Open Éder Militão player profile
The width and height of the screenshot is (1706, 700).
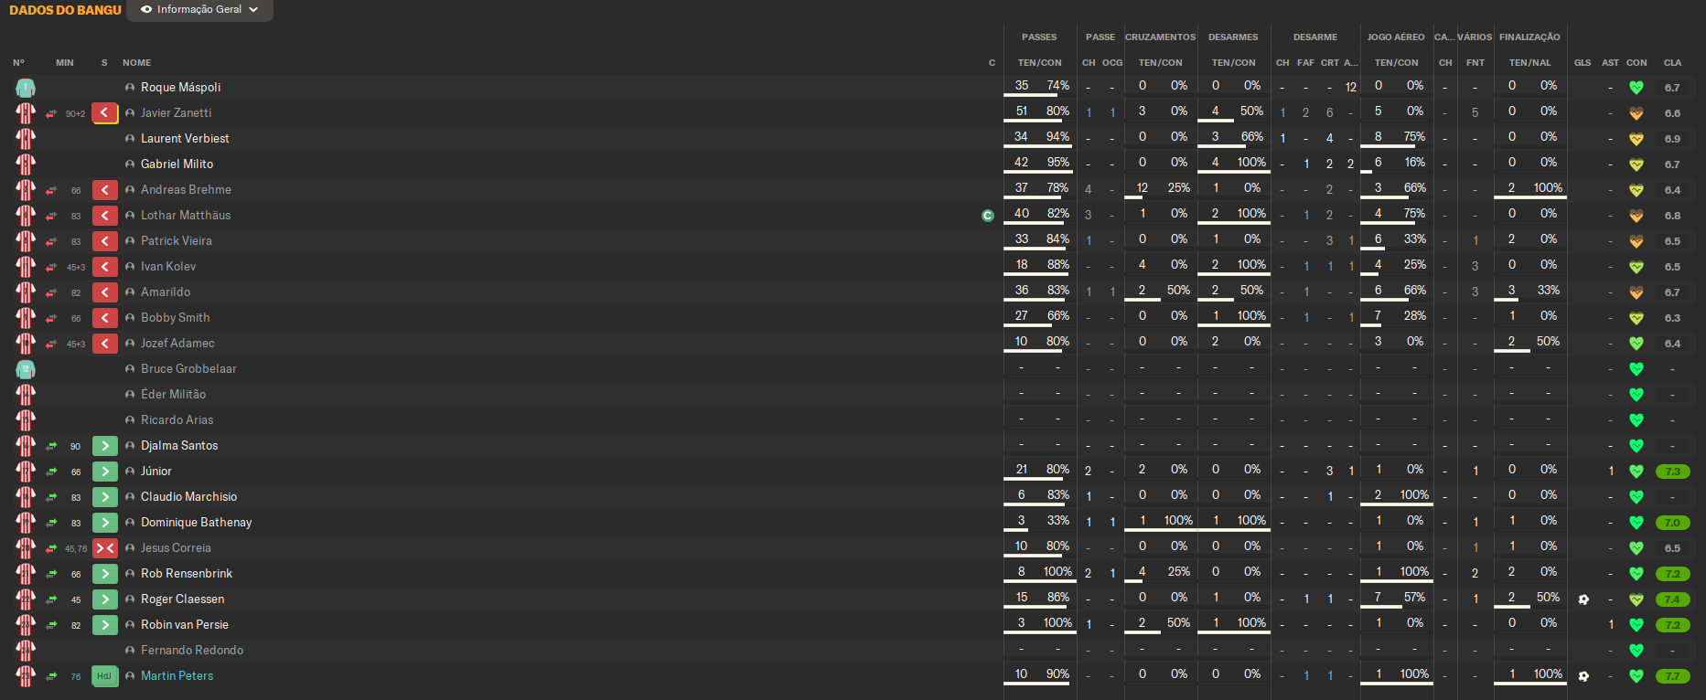(173, 395)
